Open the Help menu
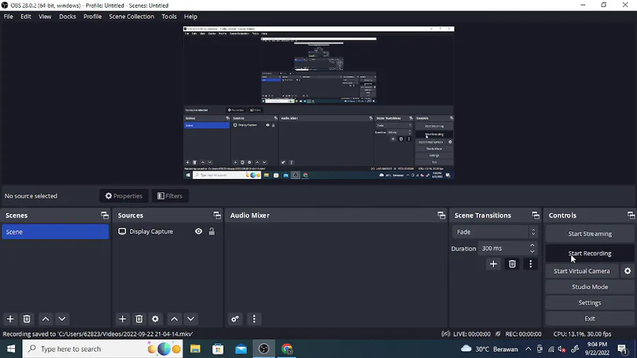 coord(190,17)
